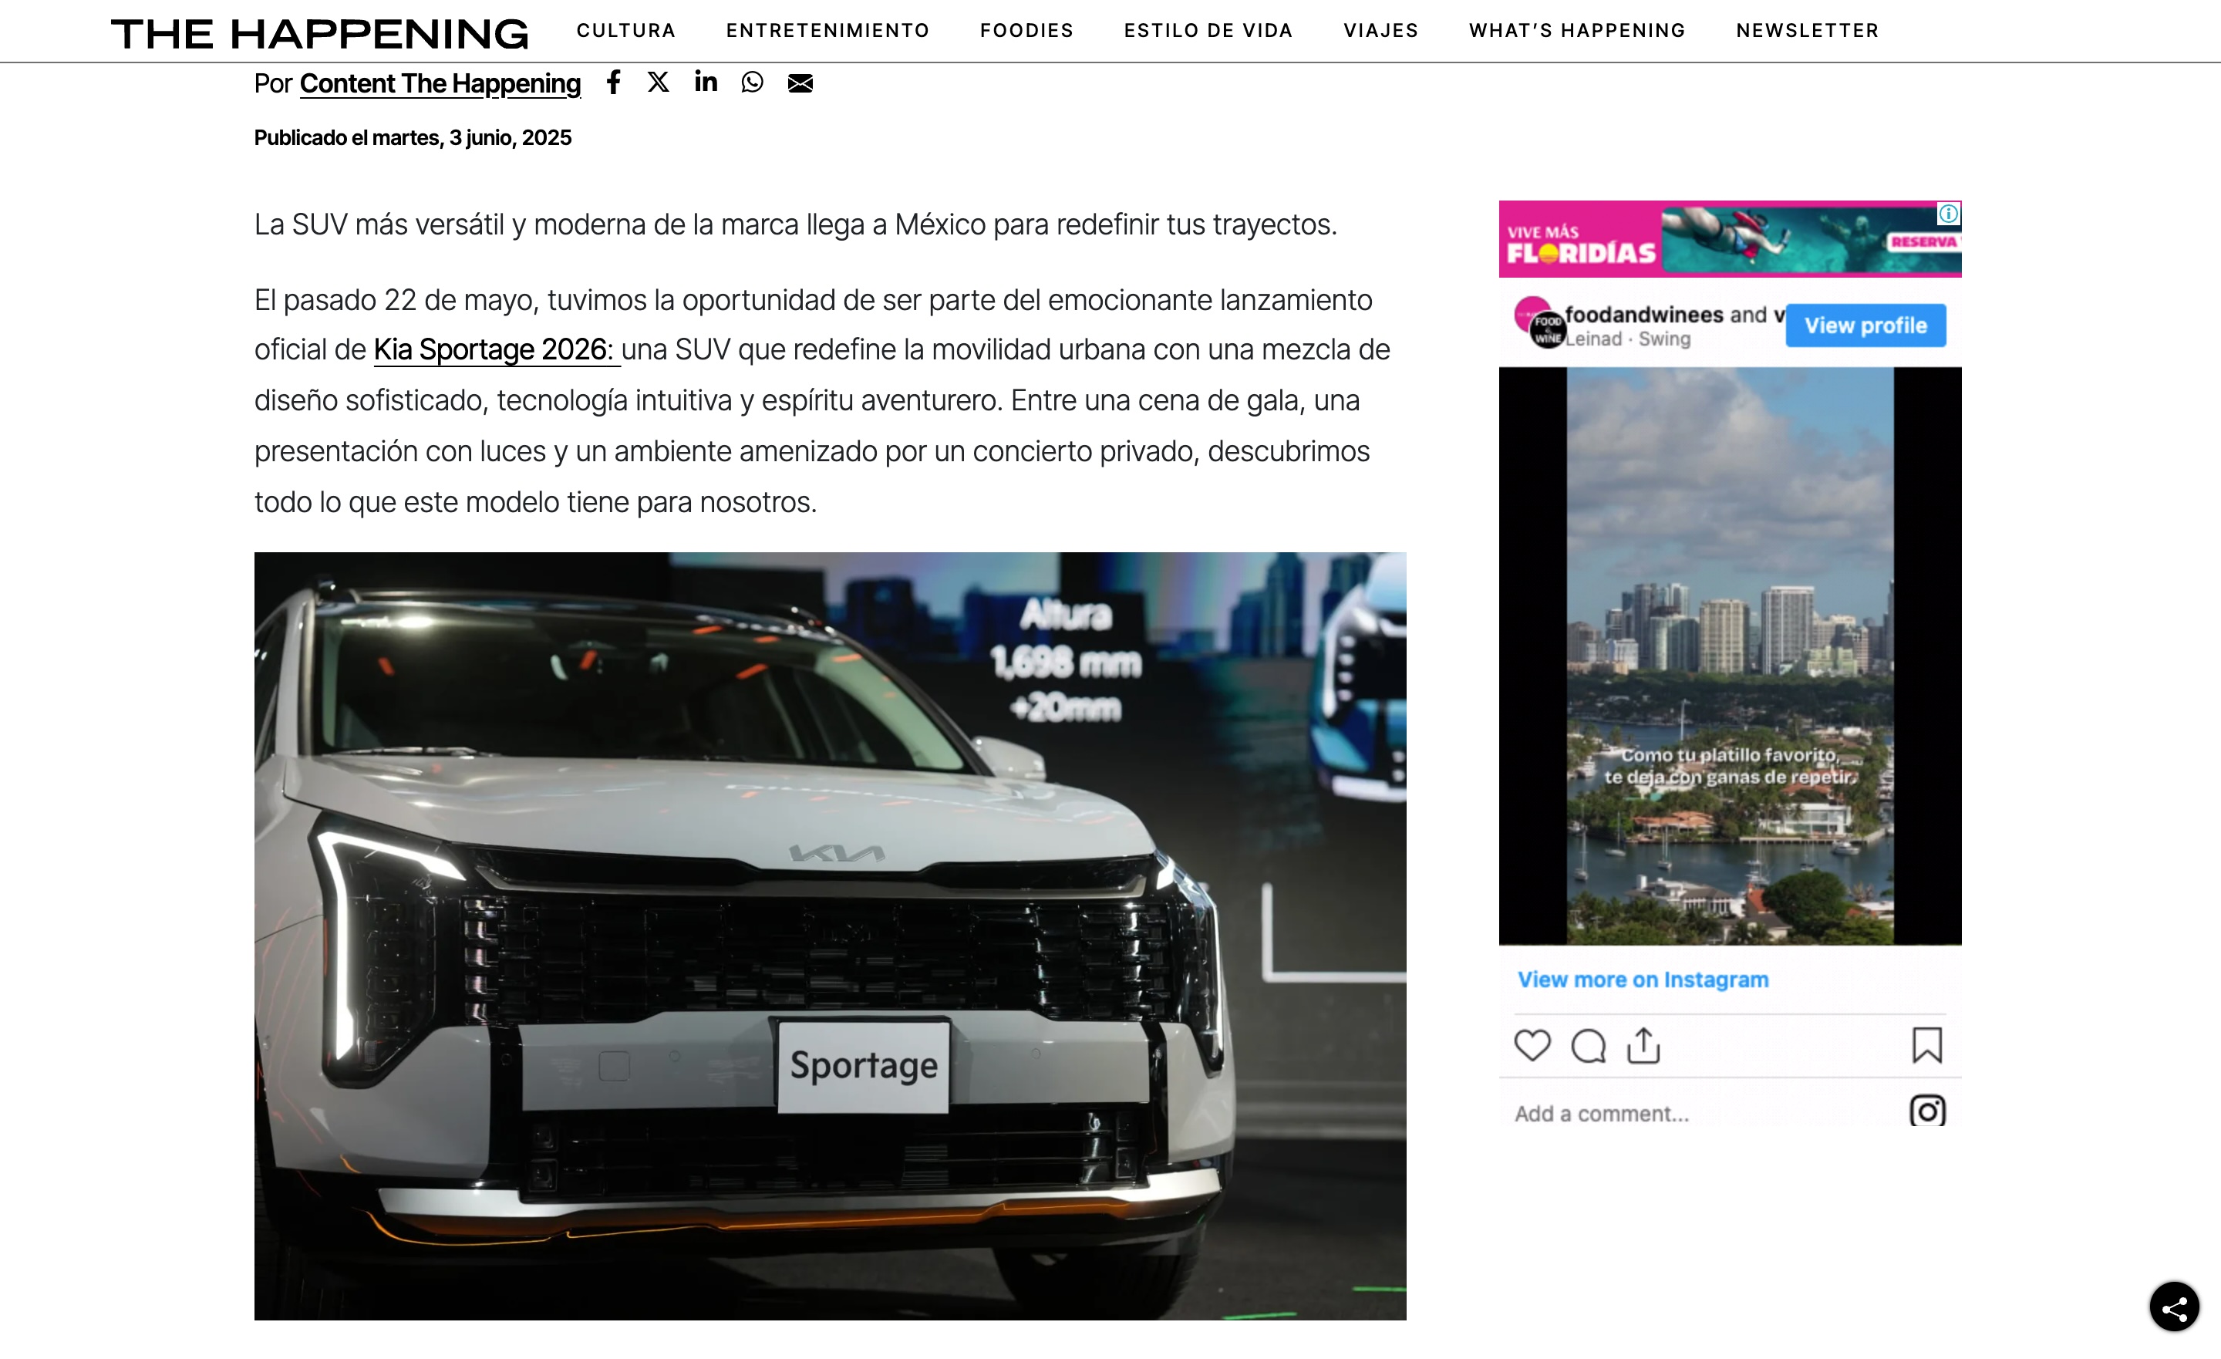
Task: Share the article on LinkedIn
Action: 706,83
